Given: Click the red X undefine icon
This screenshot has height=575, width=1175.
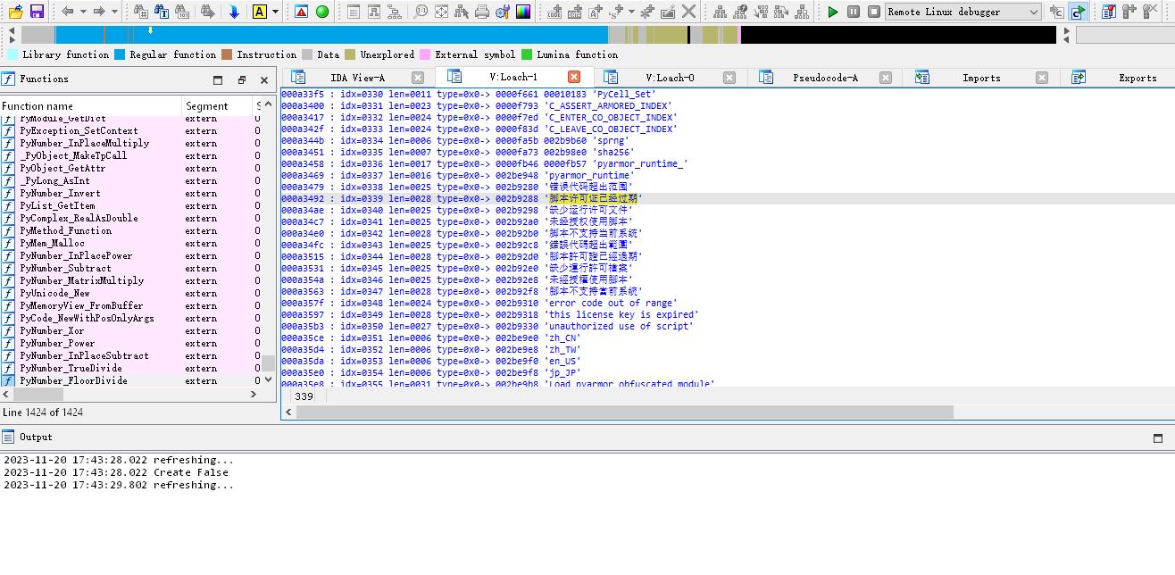Looking at the screenshot, I should click(x=689, y=12).
